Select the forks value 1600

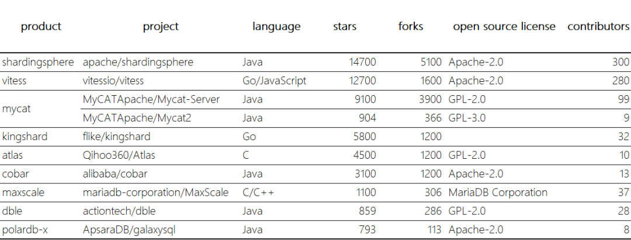[x=430, y=81]
